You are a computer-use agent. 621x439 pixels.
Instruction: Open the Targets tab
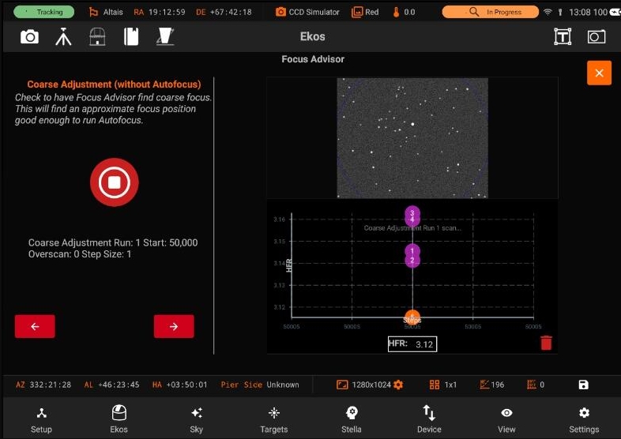tap(274, 418)
